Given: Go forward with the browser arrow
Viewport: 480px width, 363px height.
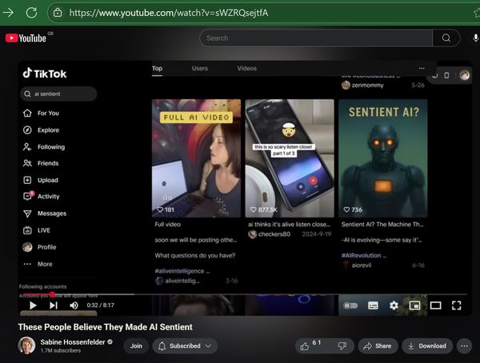Looking at the screenshot, I should (x=8, y=13).
